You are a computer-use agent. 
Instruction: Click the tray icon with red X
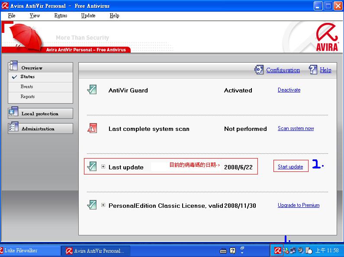286,251
